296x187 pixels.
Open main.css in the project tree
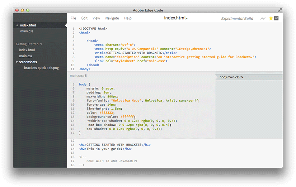[x=25, y=56]
